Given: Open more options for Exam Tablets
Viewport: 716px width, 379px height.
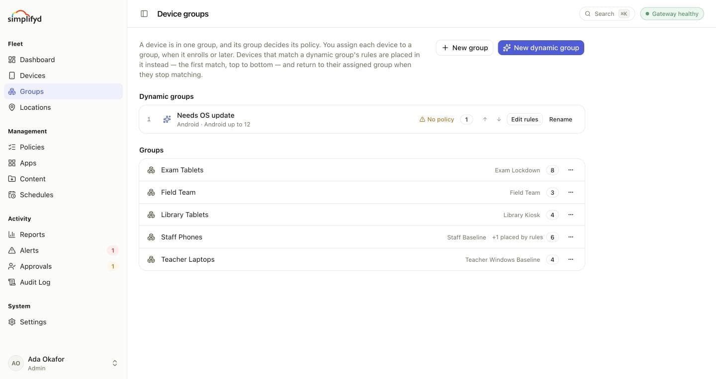Looking at the screenshot, I should coord(571,170).
